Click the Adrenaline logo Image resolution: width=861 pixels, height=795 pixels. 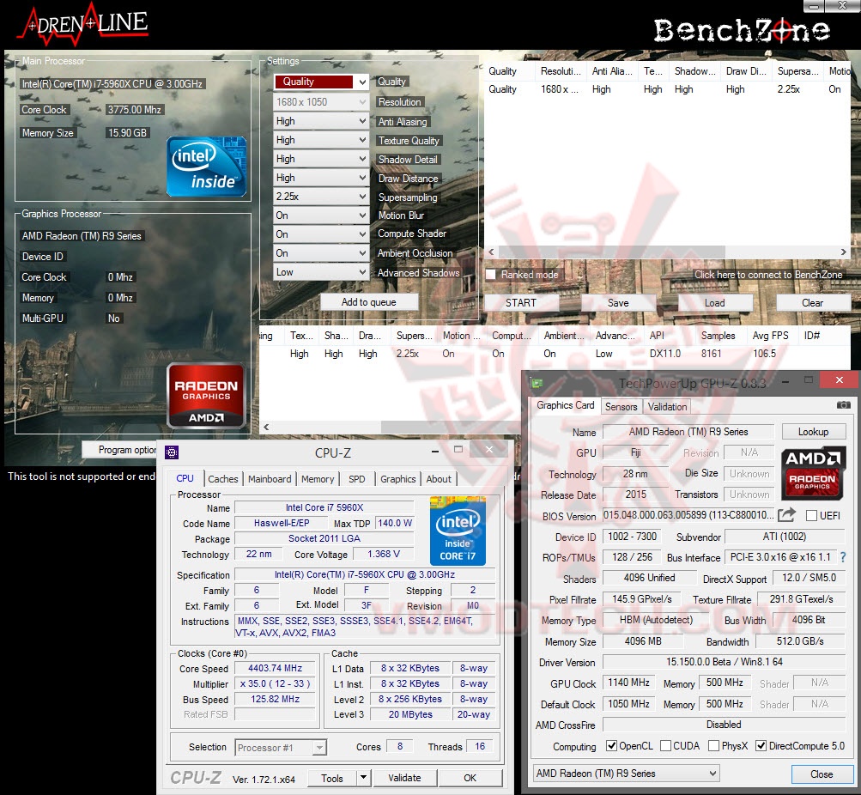pyautogui.click(x=83, y=23)
